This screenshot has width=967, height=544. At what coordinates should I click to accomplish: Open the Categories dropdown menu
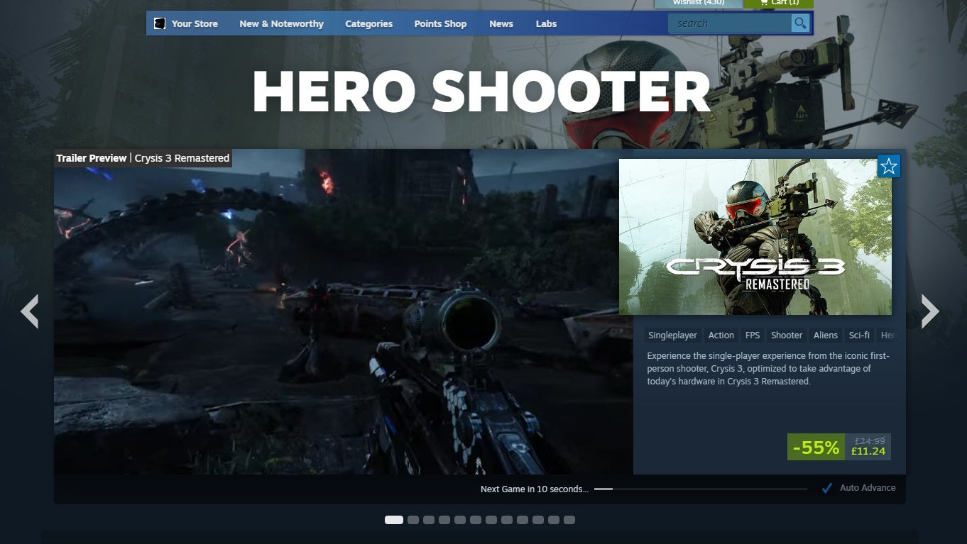point(368,23)
